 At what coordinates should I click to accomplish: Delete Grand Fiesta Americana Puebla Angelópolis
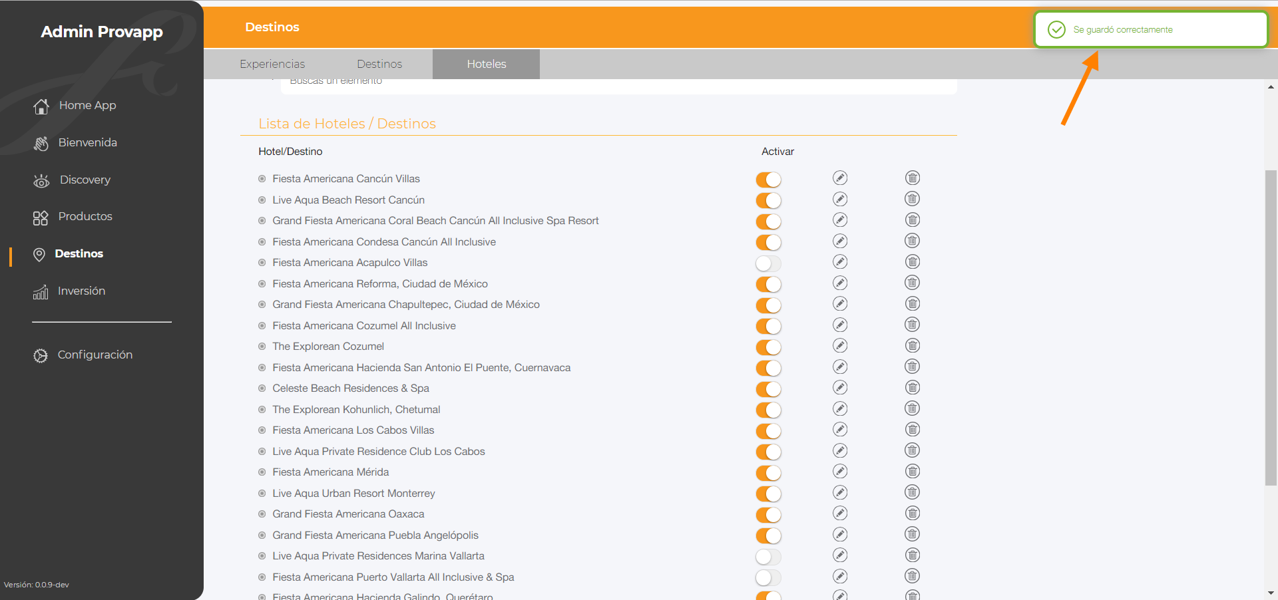(x=913, y=534)
